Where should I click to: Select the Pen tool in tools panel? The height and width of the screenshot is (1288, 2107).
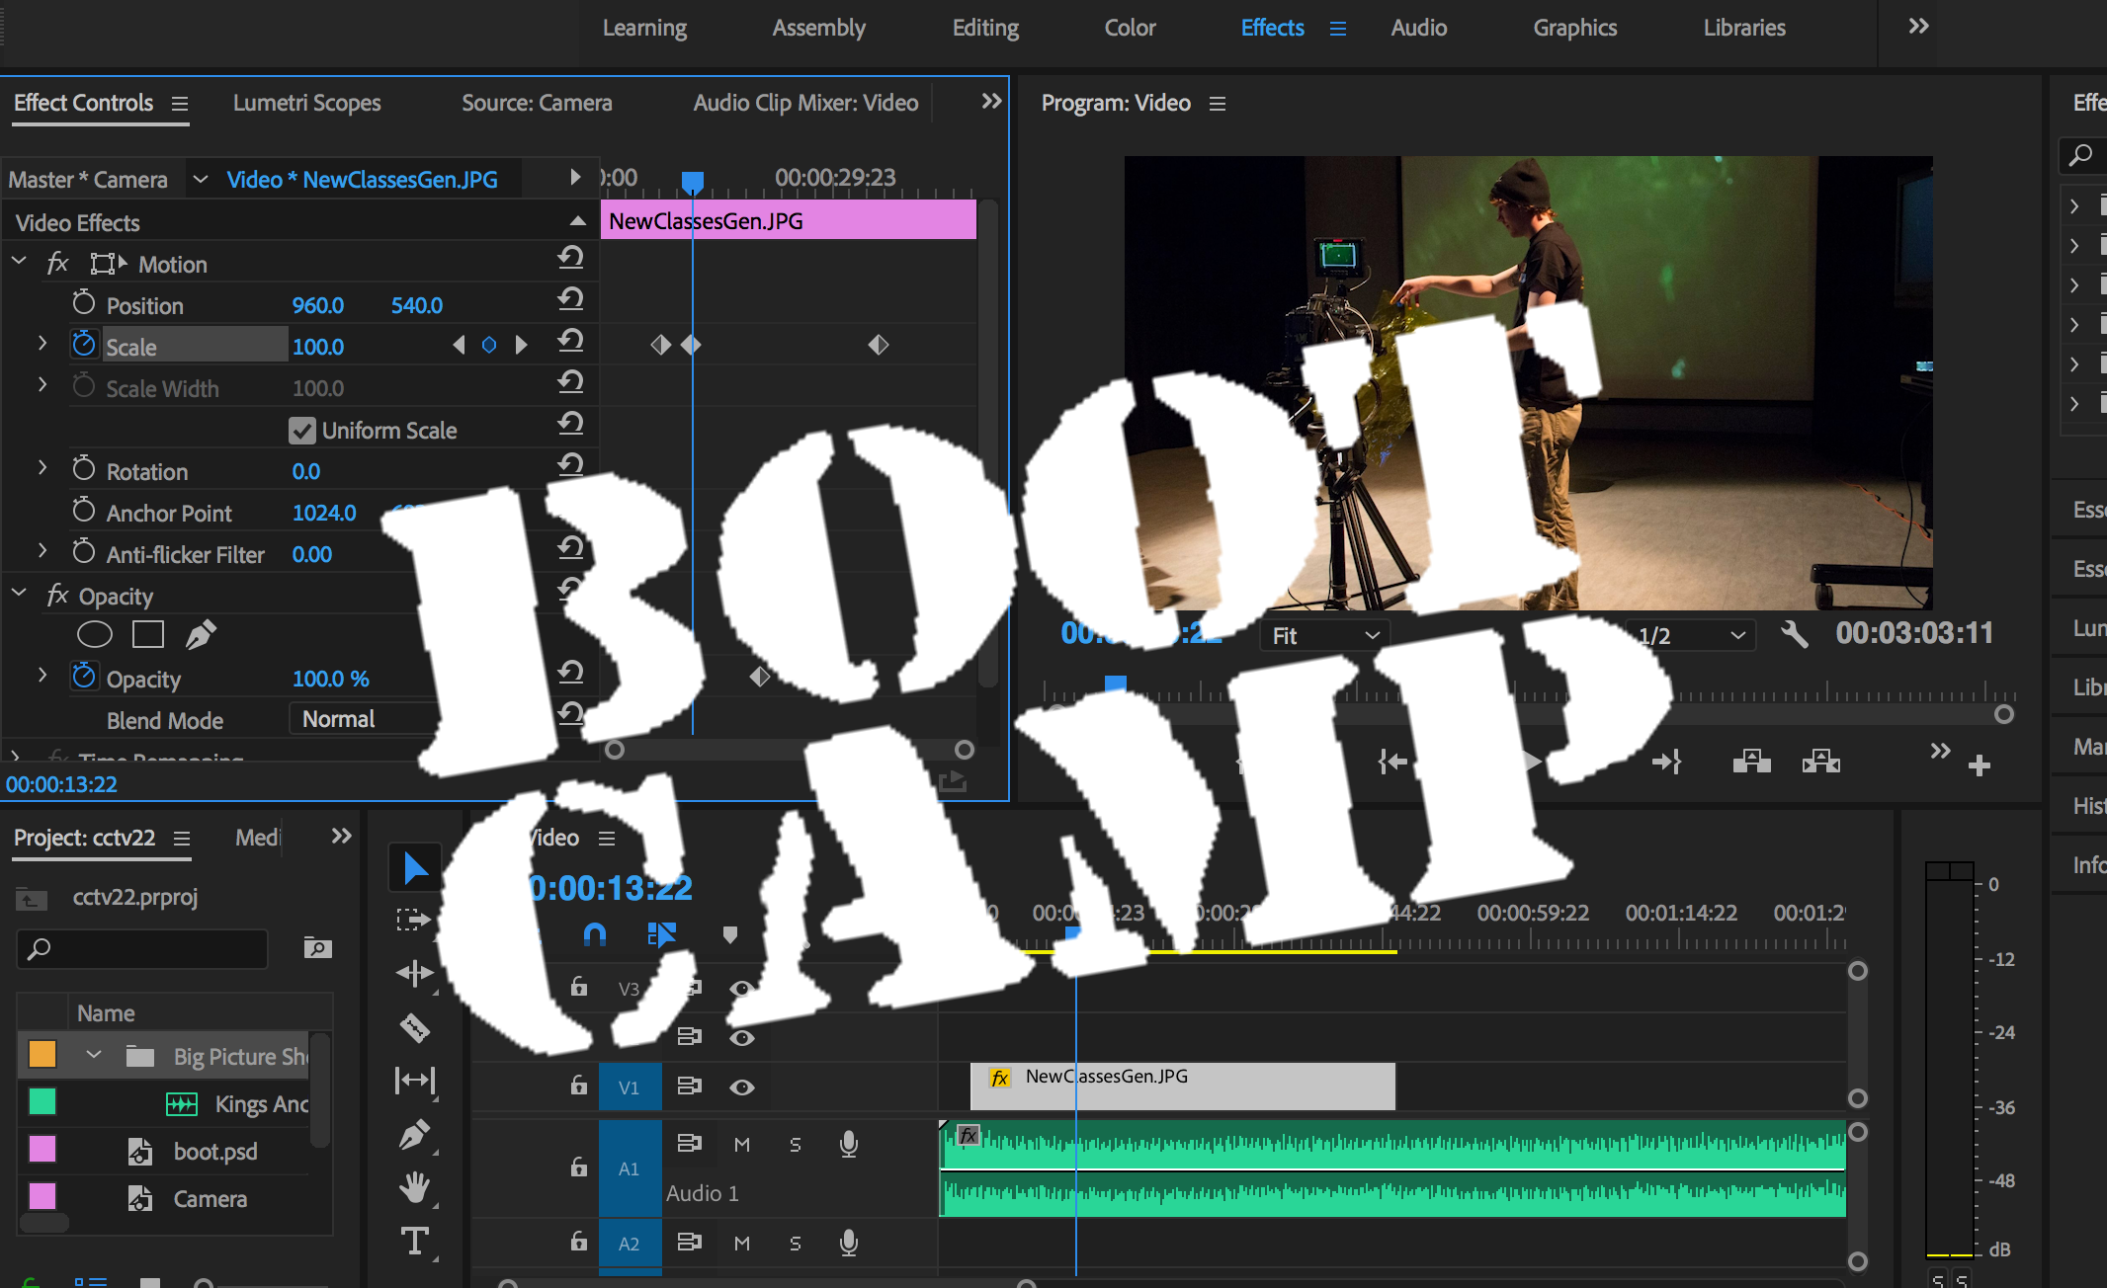pyautogui.click(x=414, y=1134)
